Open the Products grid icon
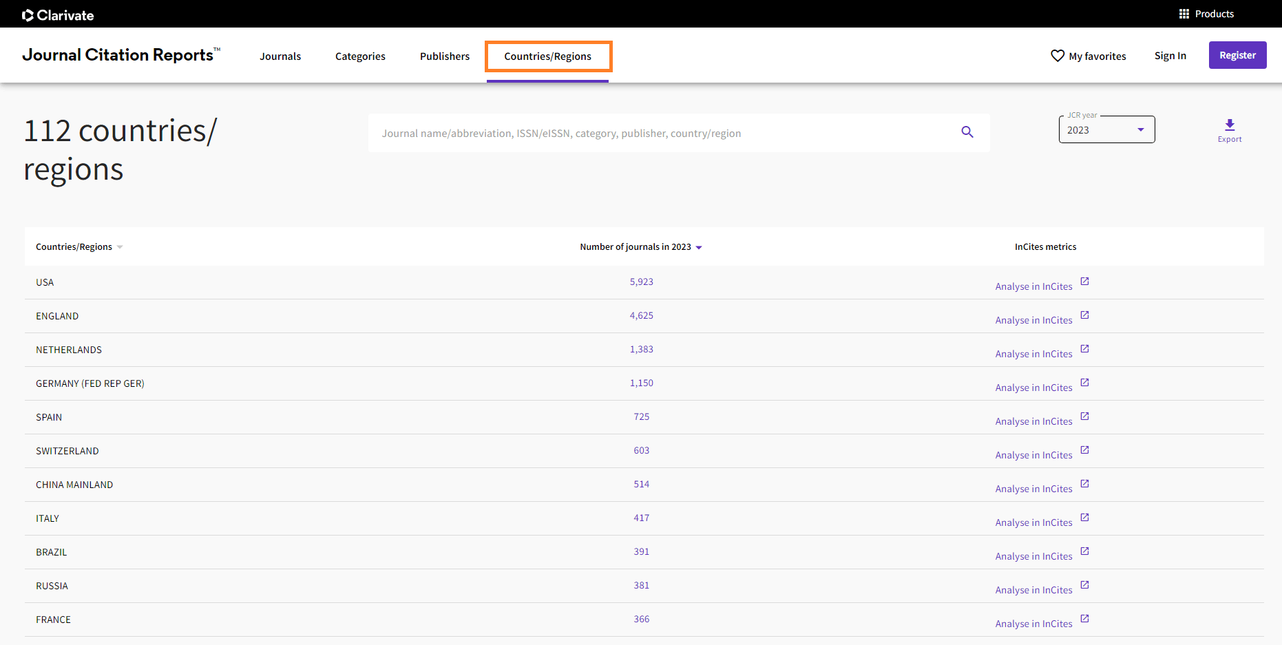The image size is (1282, 645). [x=1184, y=14]
